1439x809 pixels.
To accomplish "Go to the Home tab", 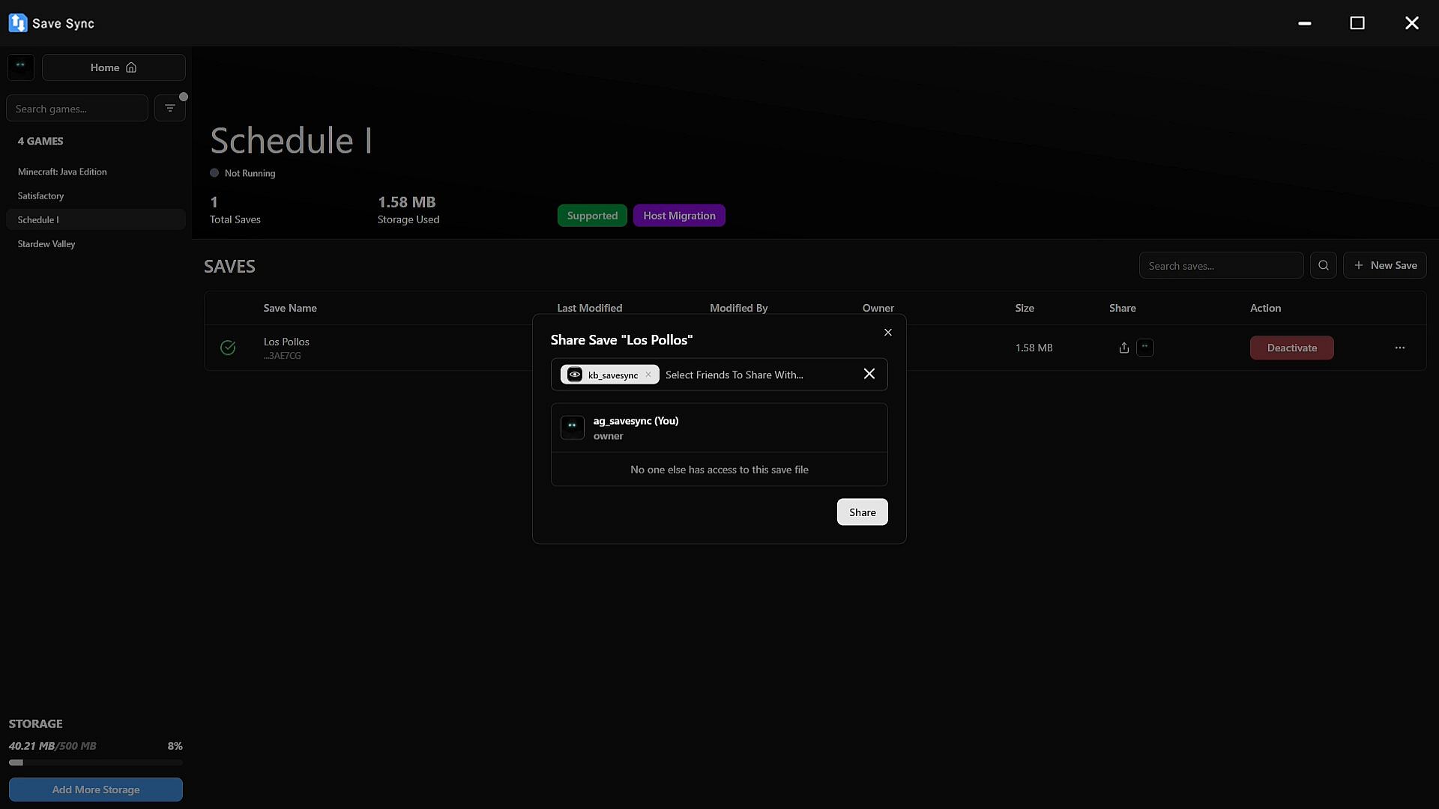I will pyautogui.click(x=114, y=67).
